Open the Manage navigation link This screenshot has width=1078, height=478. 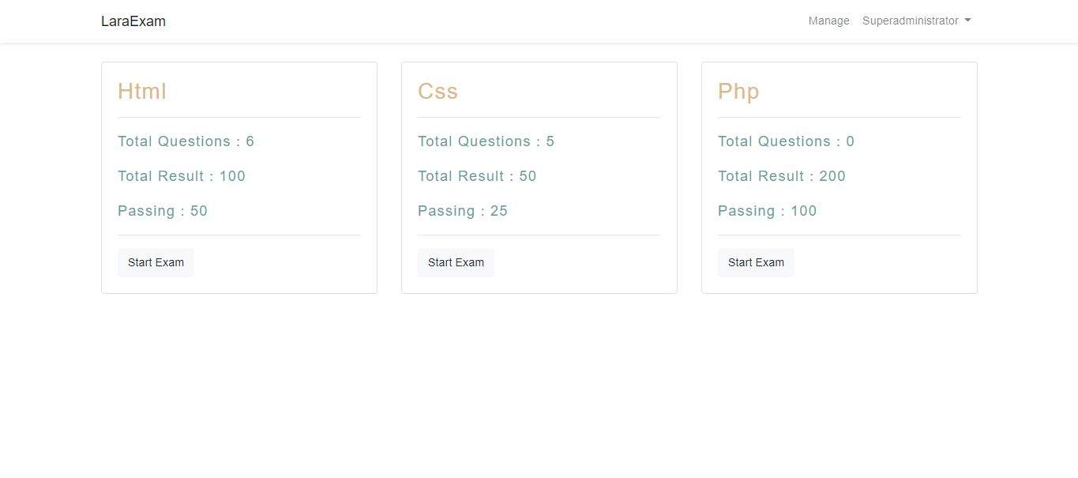(x=828, y=21)
